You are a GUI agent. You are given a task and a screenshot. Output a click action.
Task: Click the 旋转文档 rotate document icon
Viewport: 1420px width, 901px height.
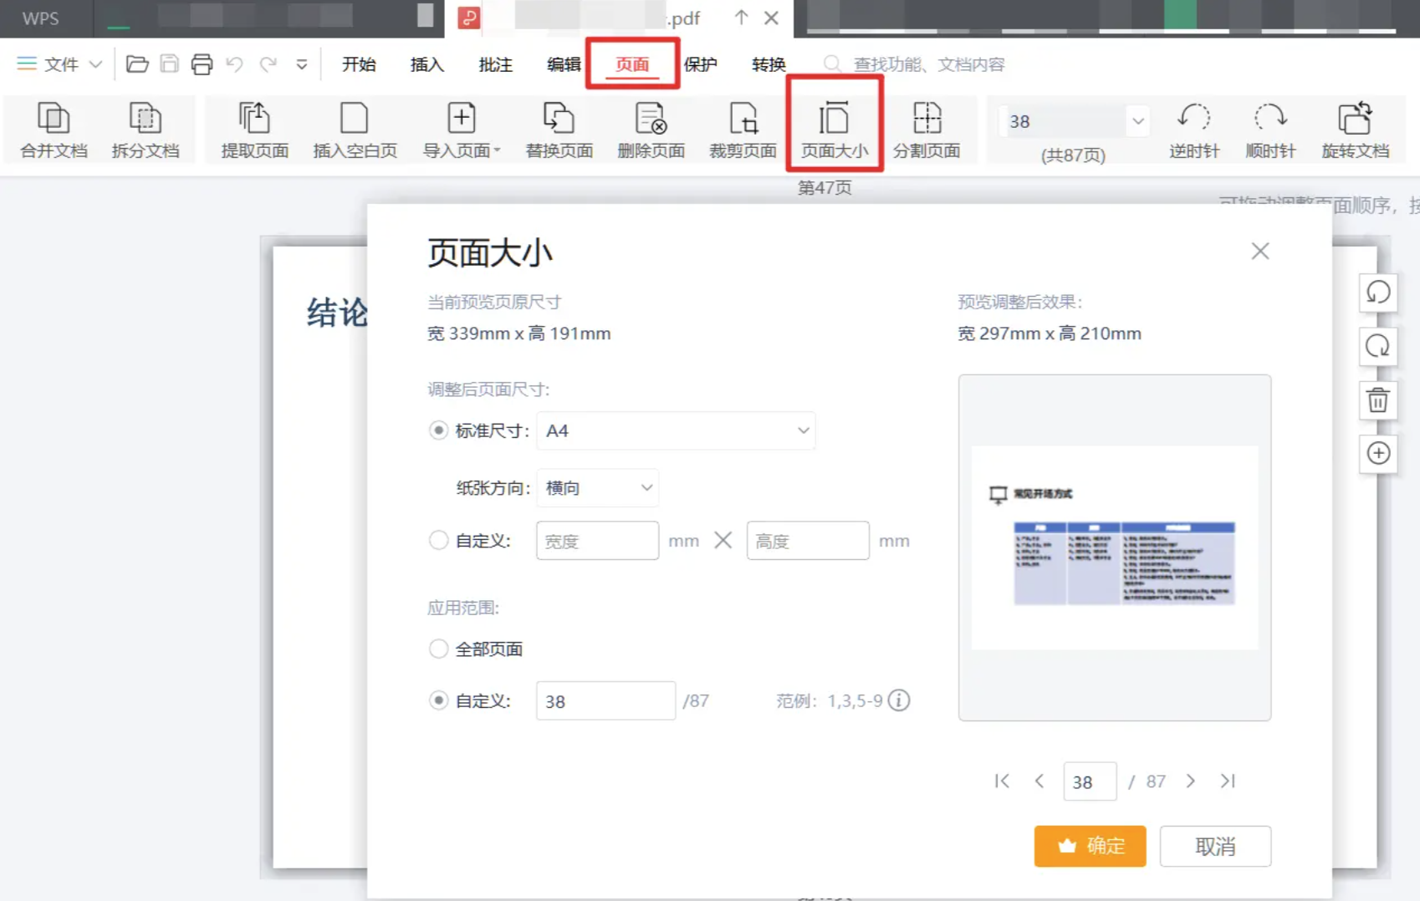(1356, 130)
